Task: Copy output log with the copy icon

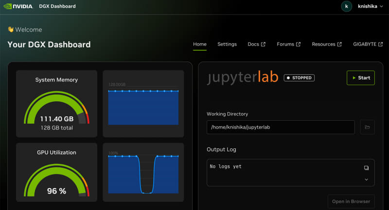Action: click(x=366, y=168)
